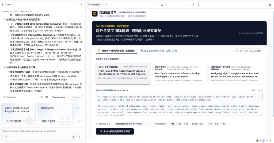Click the thumbs down feedback icon
Image resolution: width=274 pixels, height=143 pixels.
pyautogui.click(x=46, y=97)
